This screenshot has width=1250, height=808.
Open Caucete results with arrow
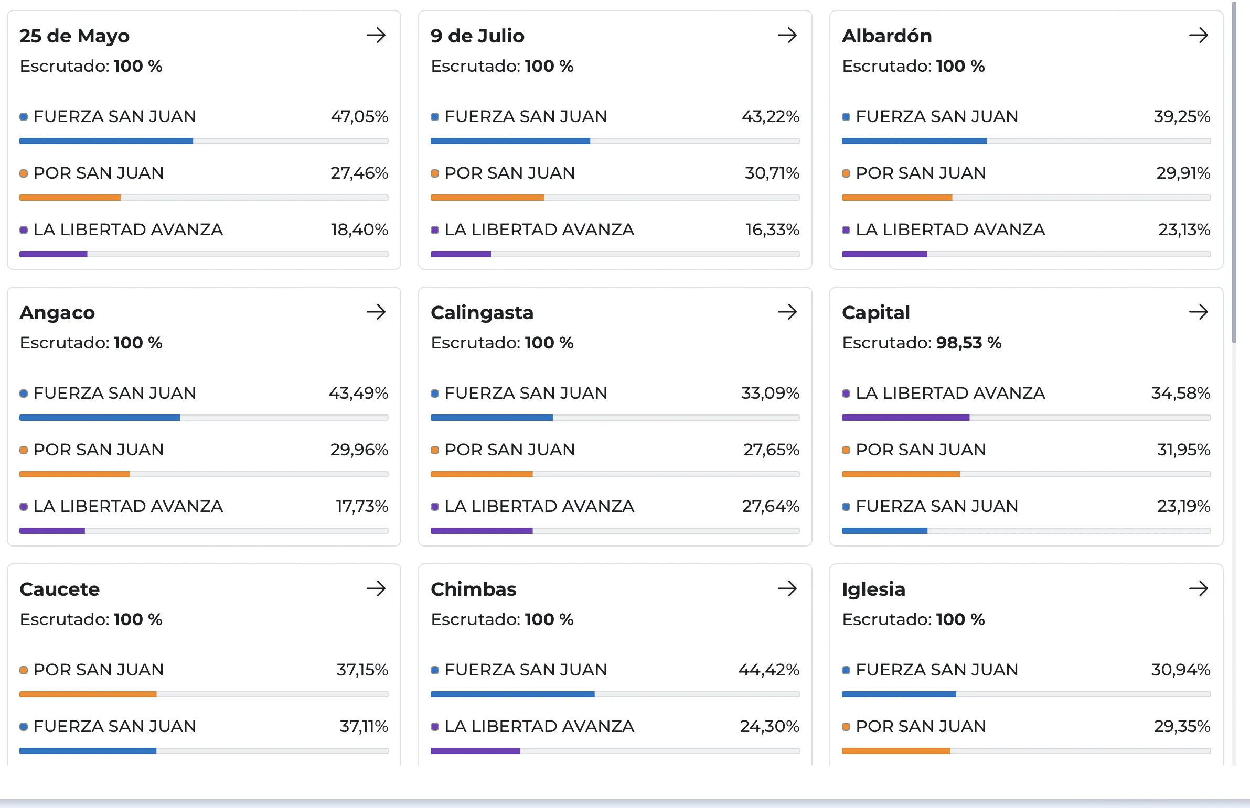[376, 588]
